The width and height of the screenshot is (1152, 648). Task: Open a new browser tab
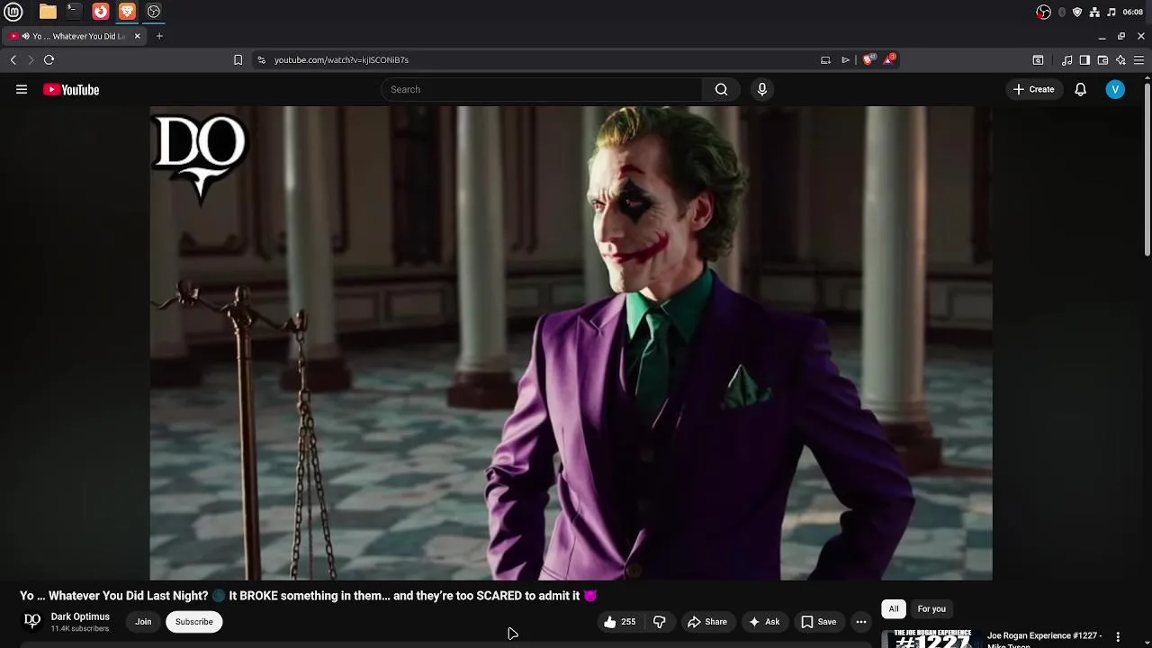point(159,36)
